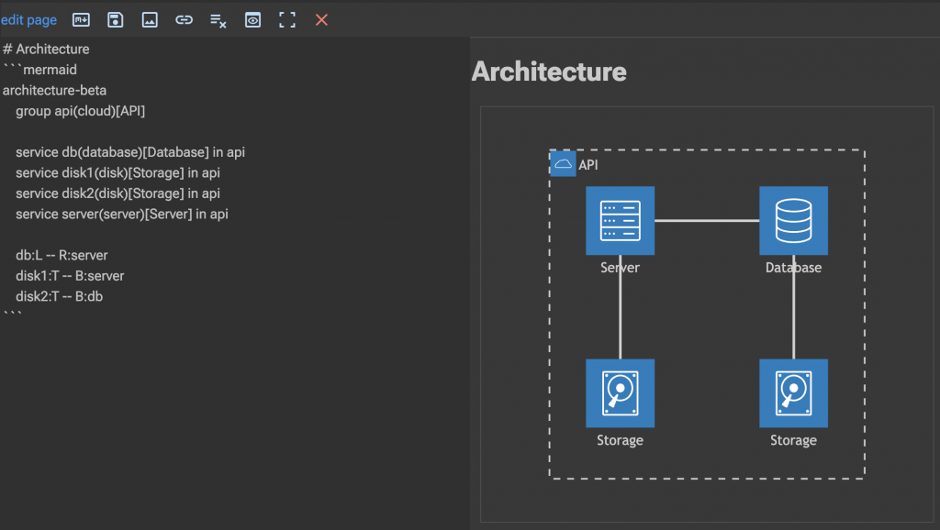Click the markdown help icon in toolbar
Image resolution: width=940 pixels, height=530 pixels.
[81, 19]
